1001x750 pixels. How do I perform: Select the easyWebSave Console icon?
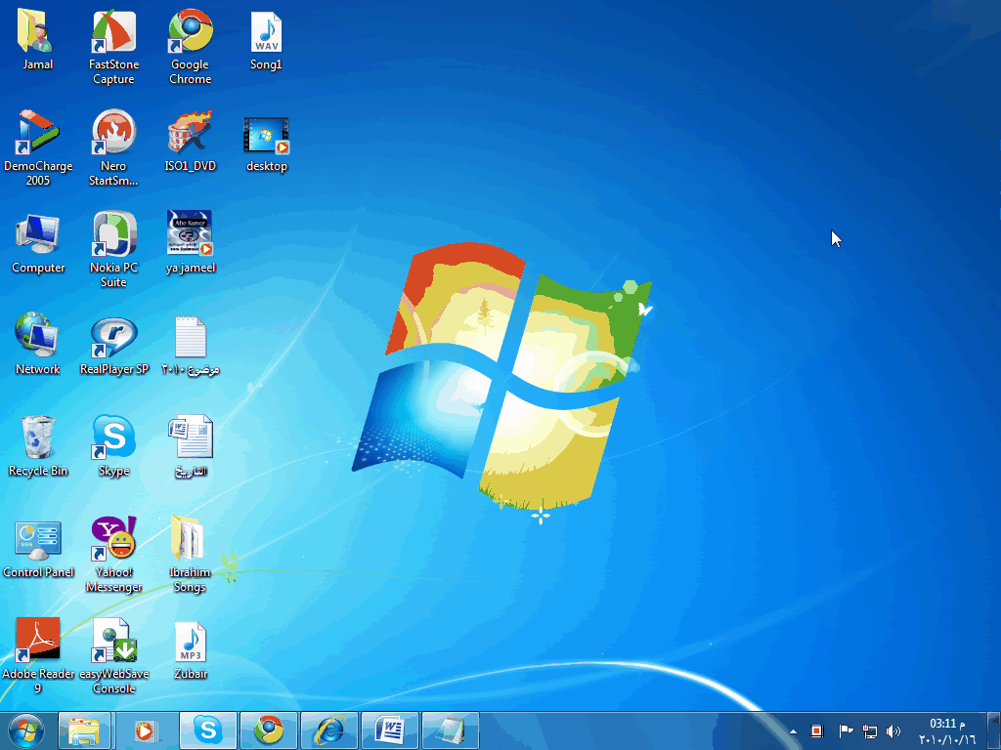(x=114, y=641)
